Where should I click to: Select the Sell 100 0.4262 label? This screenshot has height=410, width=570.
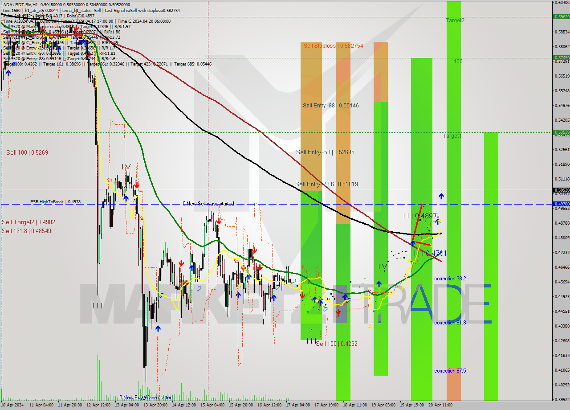pyautogui.click(x=337, y=344)
